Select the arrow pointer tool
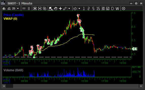 point(51,9)
